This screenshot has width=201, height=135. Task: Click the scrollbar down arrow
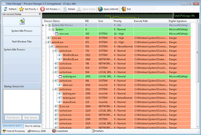(197, 127)
